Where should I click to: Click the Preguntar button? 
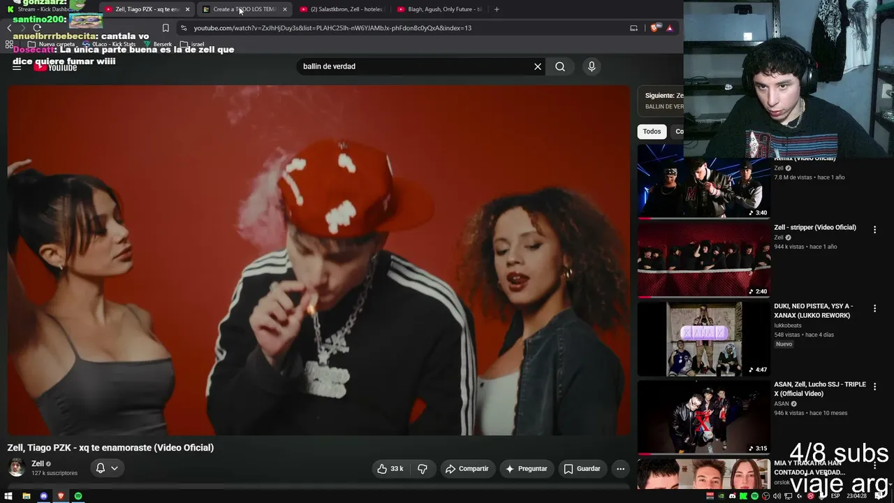click(x=527, y=469)
